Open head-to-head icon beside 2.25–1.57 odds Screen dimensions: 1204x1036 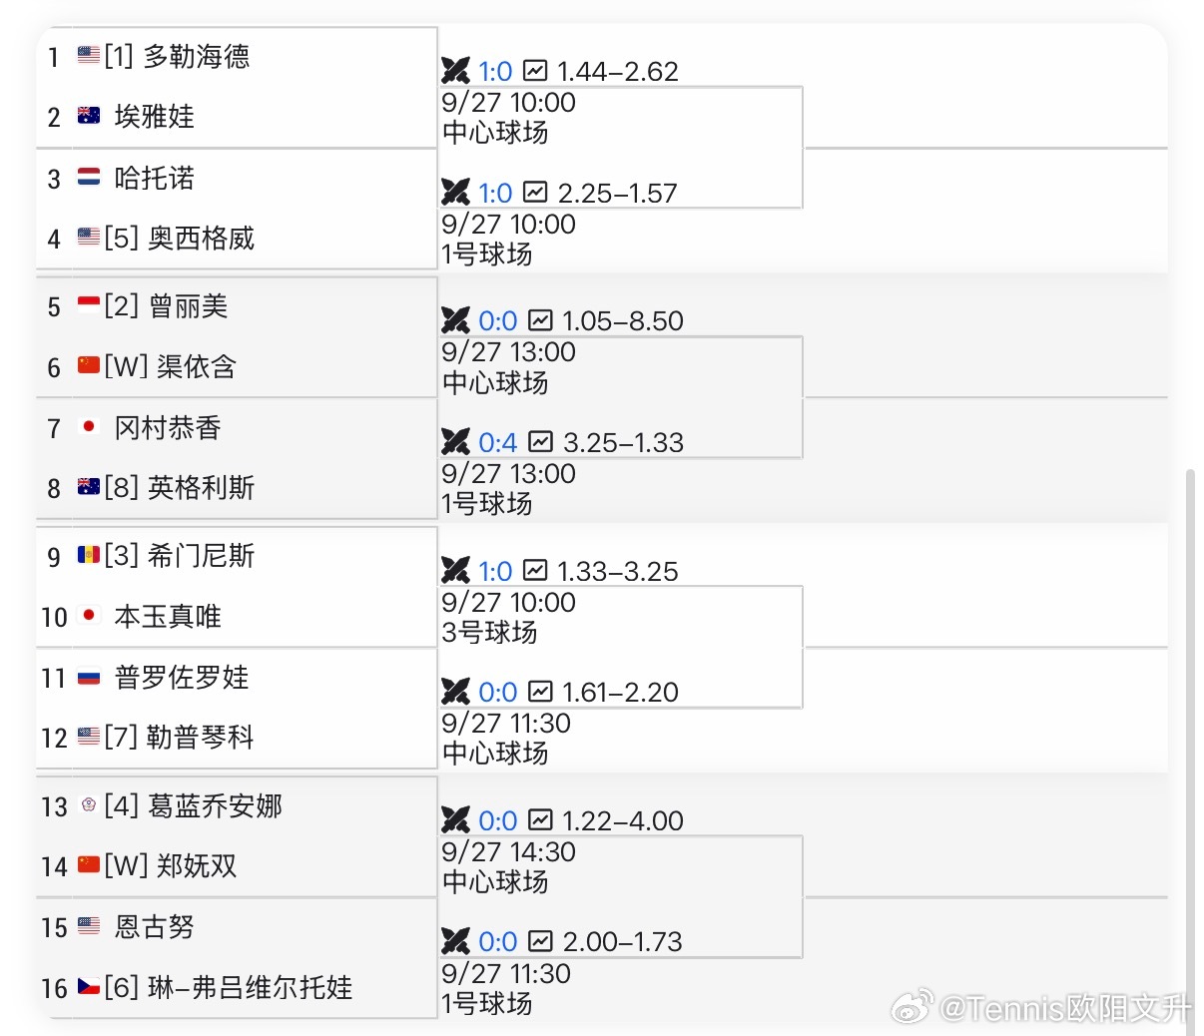pyautogui.click(x=455, y=192)
